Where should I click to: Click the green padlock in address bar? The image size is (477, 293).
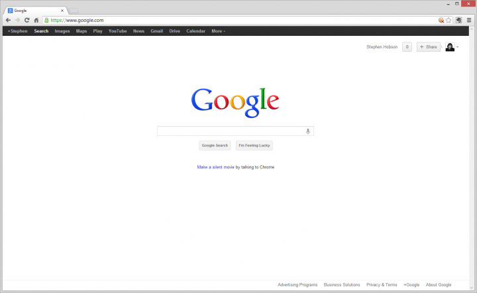[x=46, y=20]
